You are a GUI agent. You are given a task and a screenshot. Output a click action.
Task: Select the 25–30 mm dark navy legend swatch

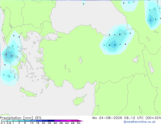(x=51, y=121)
